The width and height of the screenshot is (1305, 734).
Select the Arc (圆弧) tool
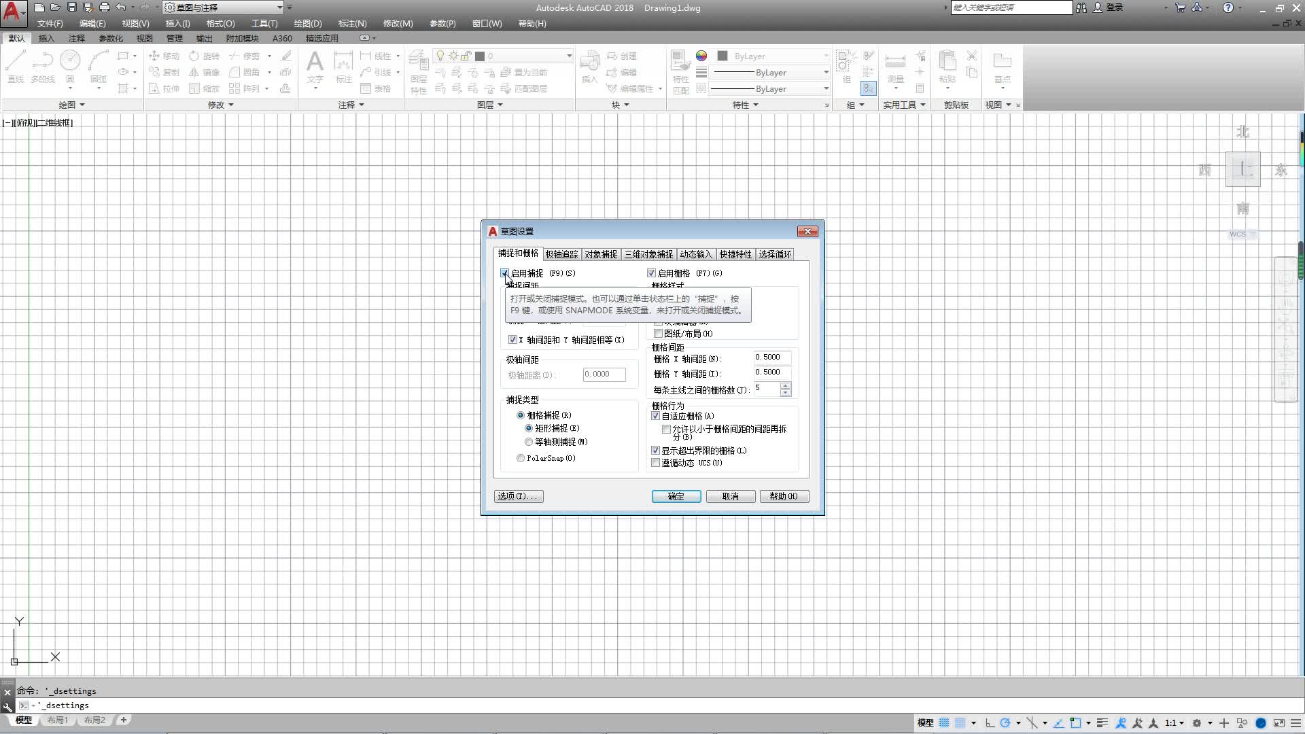tap(99, 67)
